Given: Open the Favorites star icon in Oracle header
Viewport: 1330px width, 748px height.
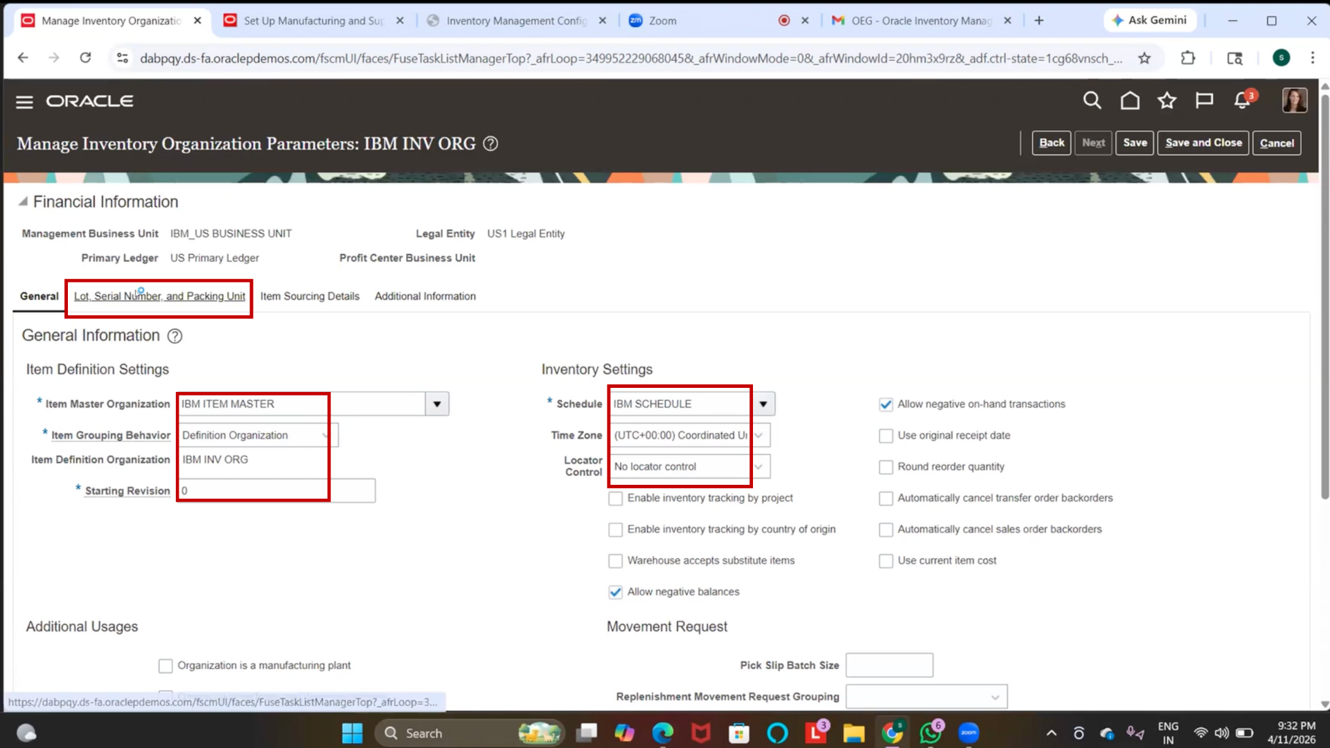Looking at the screenshot, I should (1167, 100).
